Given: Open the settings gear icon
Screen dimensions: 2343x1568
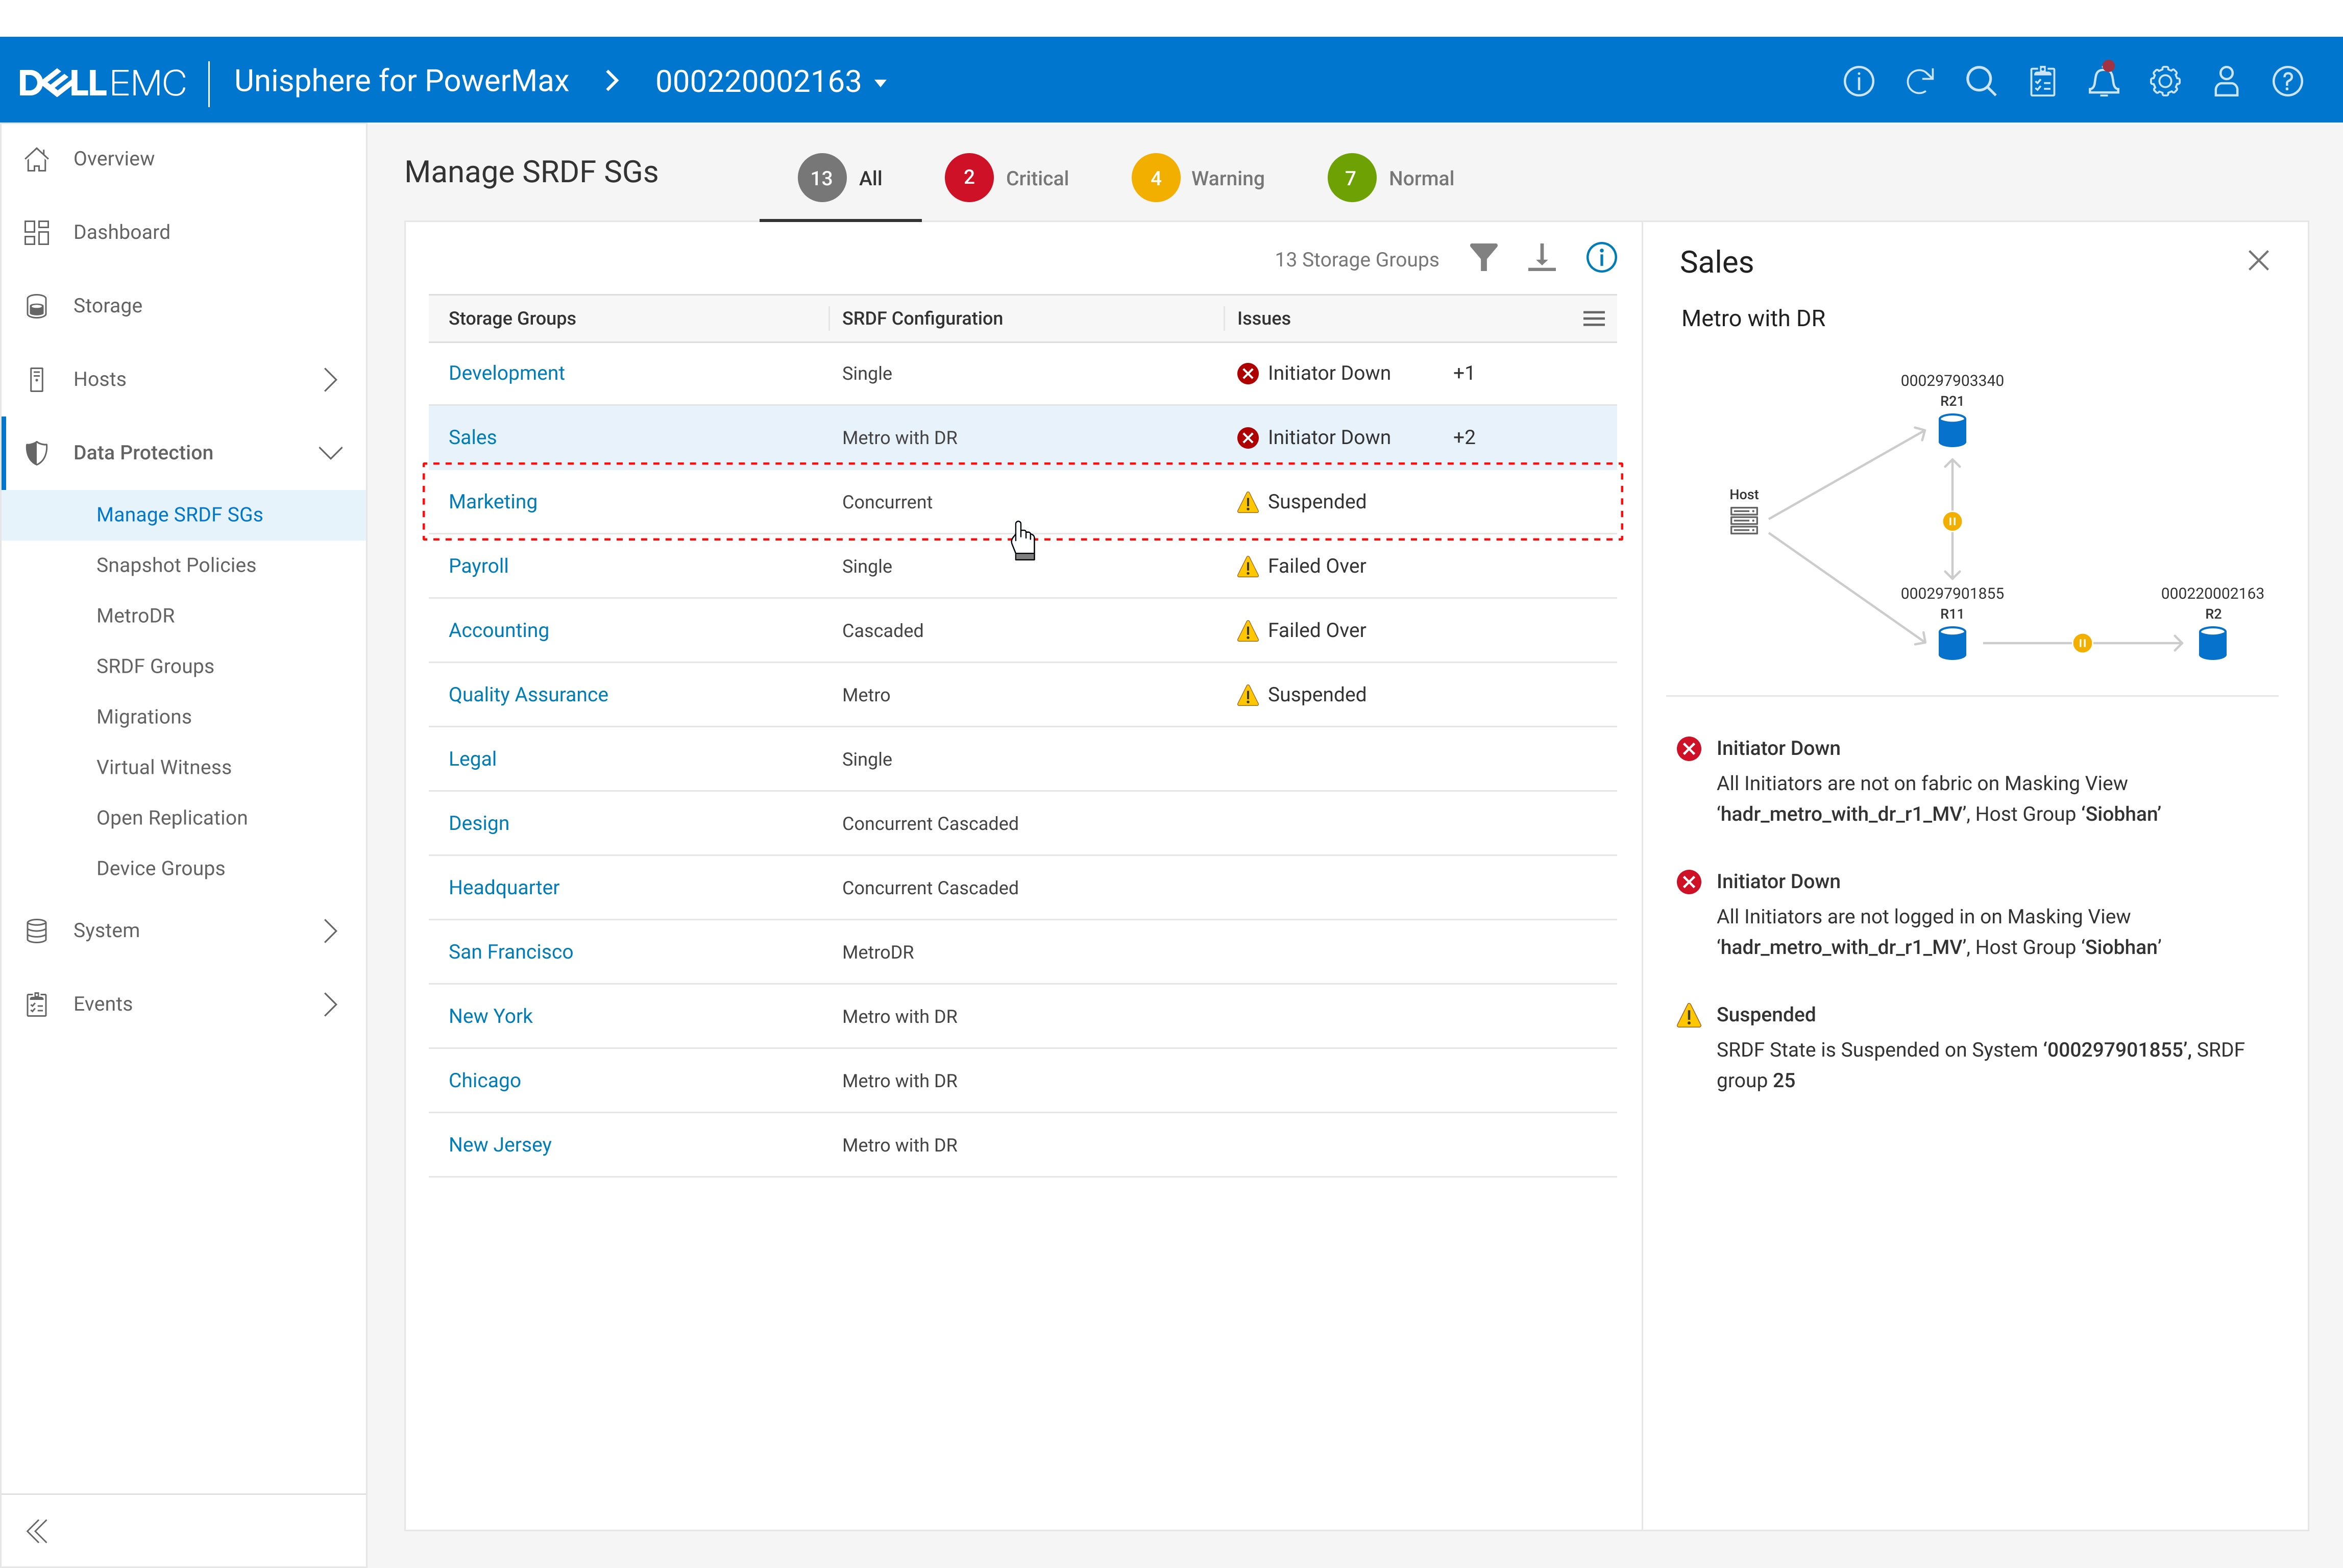Looking at the screenshot, I should point(2165,81).
